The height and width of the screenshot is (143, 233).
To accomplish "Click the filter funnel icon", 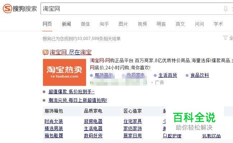I will (x=225, y=38).
